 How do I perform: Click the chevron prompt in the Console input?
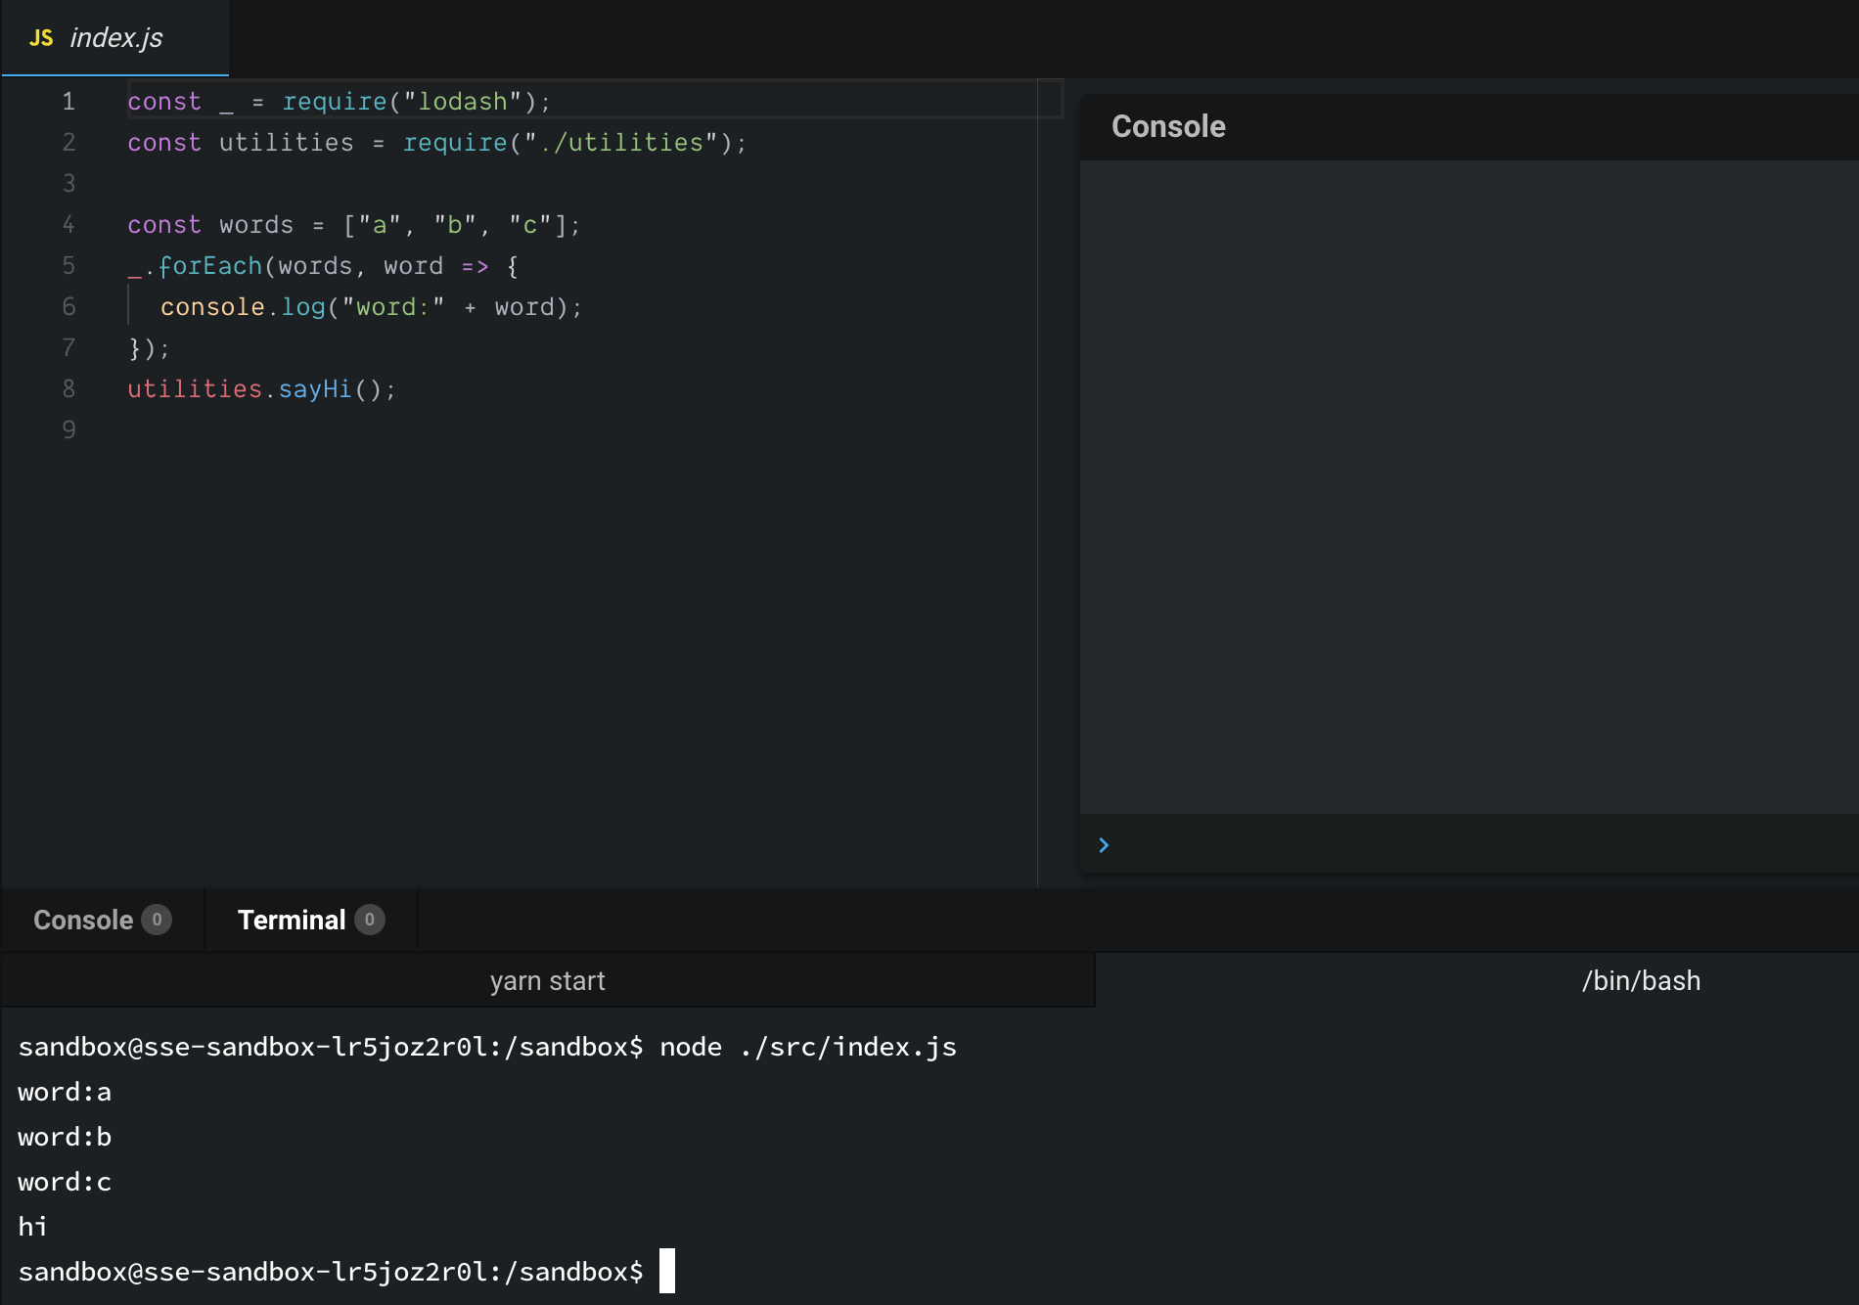click(1104, 844)
